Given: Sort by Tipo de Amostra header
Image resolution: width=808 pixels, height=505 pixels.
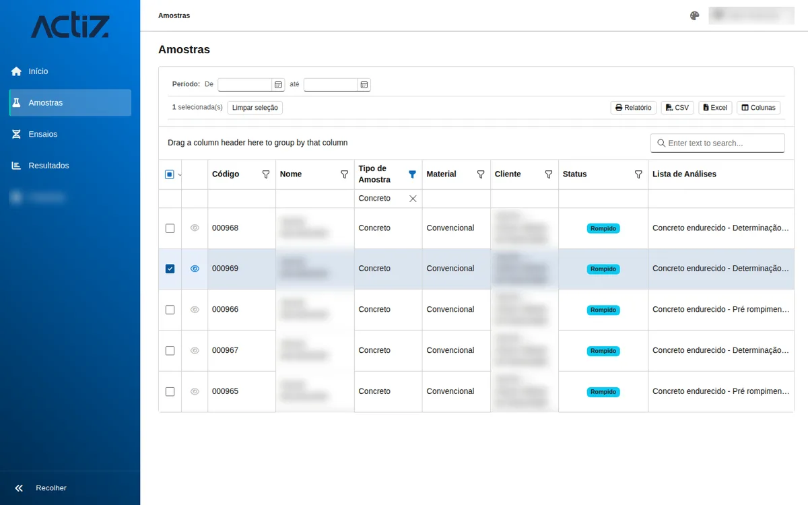Looking at the screenshot, I should [x=374, y=174].
